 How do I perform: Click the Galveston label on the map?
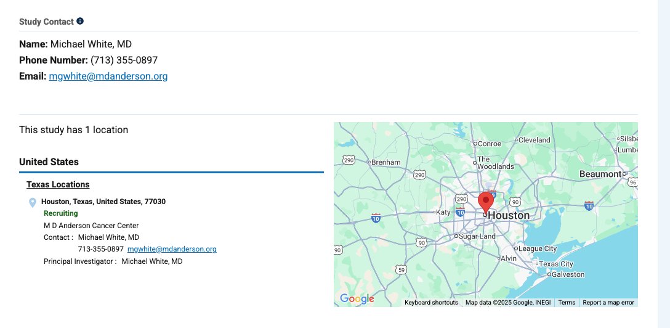pos(568,274)
